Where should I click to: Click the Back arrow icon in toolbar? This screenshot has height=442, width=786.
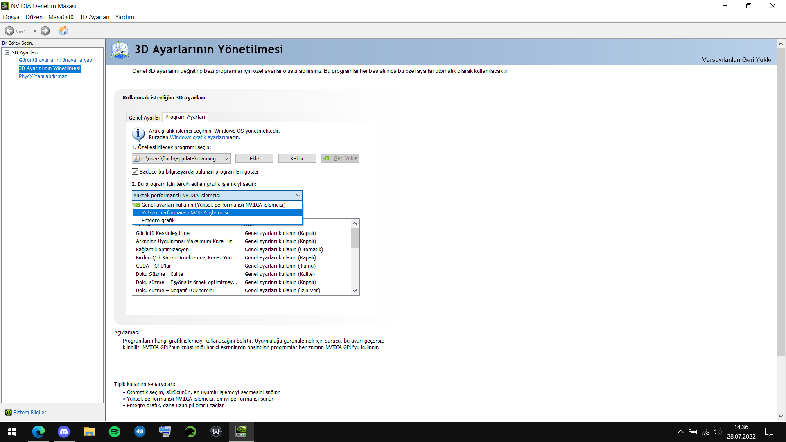click(x=9, y=31)
